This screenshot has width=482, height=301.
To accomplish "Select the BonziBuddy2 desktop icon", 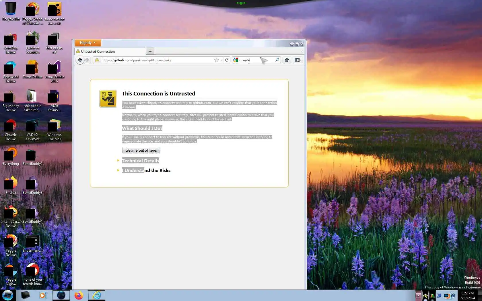I will (32, 157).
